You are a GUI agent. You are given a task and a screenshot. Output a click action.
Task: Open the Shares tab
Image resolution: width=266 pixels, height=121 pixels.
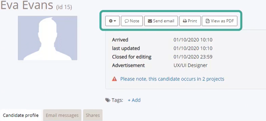click(x=93, y=115)
